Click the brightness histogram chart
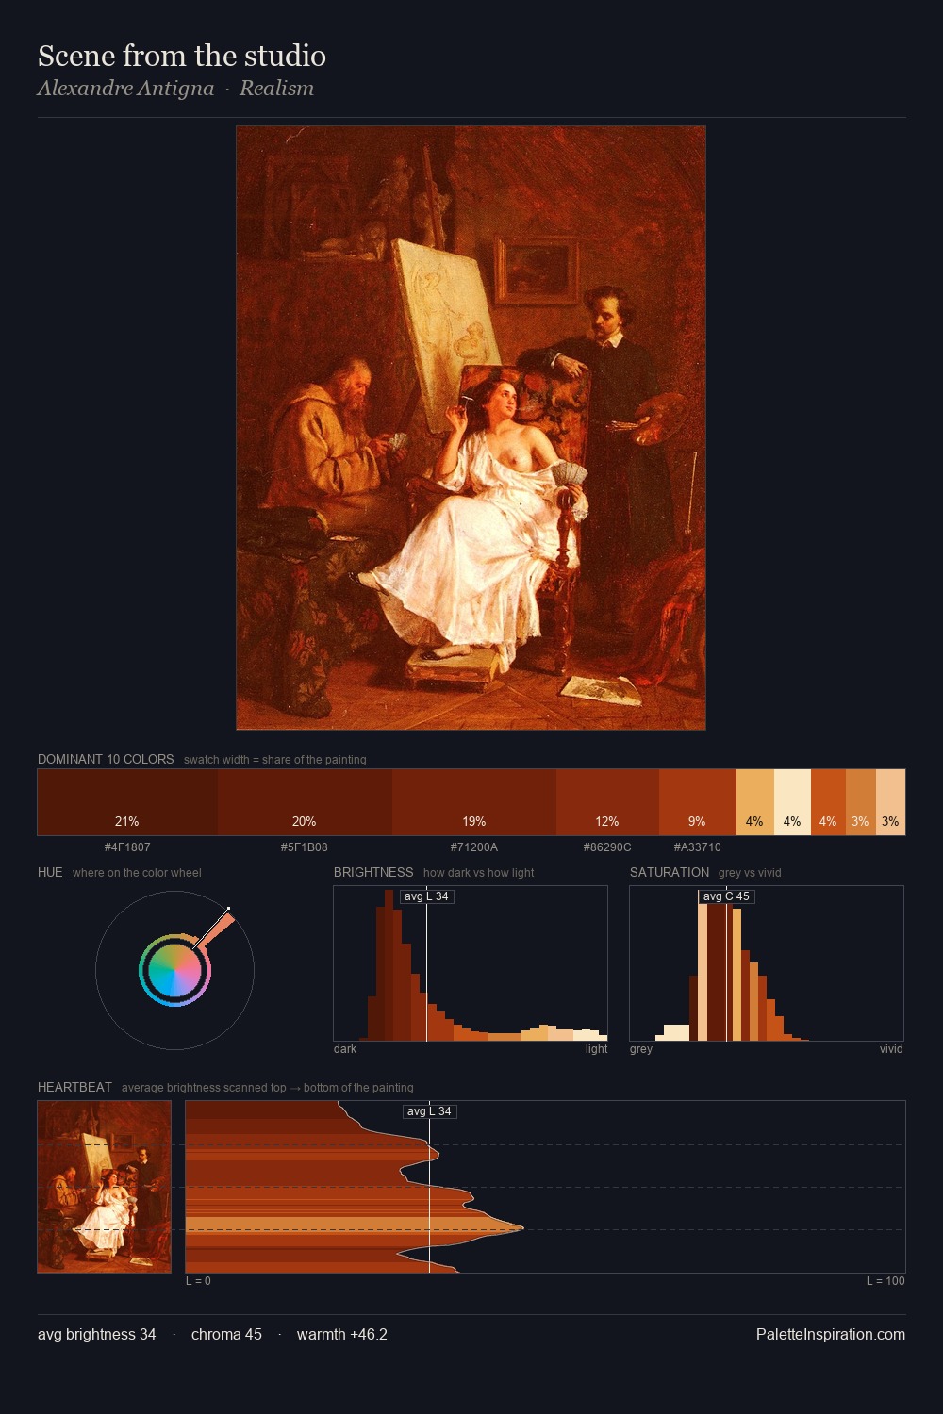Image resolution: width=943 pixels, height=1414 pixels. (471, 963)
